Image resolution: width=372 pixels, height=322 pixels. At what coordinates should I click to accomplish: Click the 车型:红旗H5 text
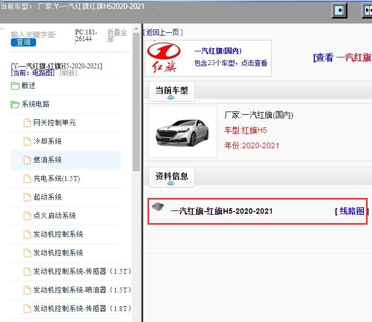[246, 130]
